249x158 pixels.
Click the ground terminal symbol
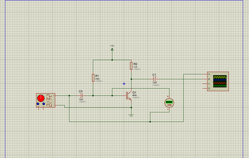click(131, 116)
